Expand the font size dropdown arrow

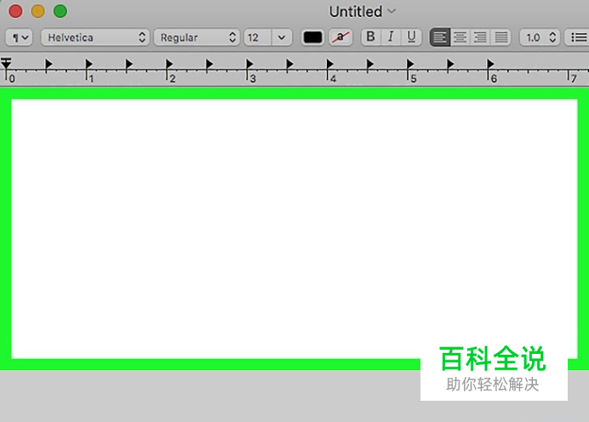pyautogui.click(x=282, y=37)
